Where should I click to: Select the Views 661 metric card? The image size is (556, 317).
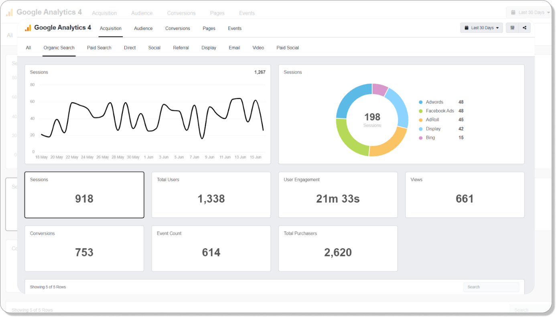(465, 195)
